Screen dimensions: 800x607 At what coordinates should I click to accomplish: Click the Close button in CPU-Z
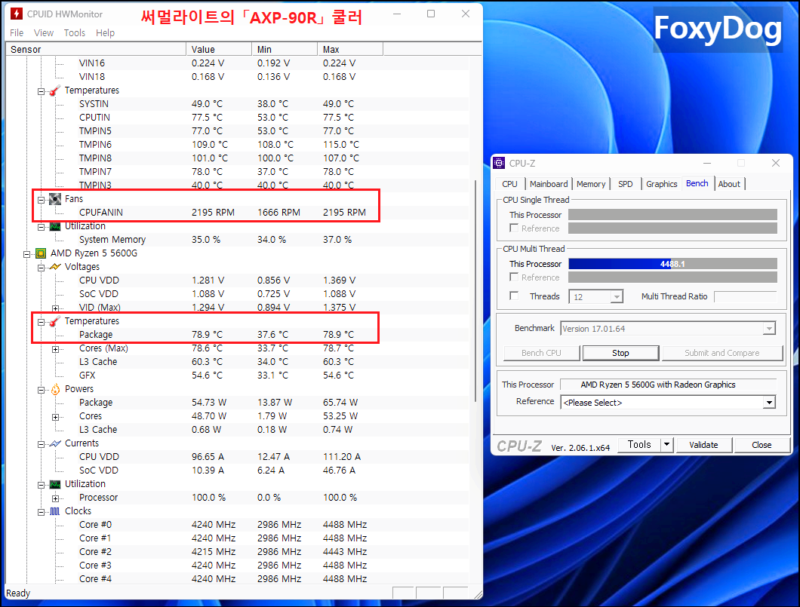pyautogui.click(x=762, y=445)
